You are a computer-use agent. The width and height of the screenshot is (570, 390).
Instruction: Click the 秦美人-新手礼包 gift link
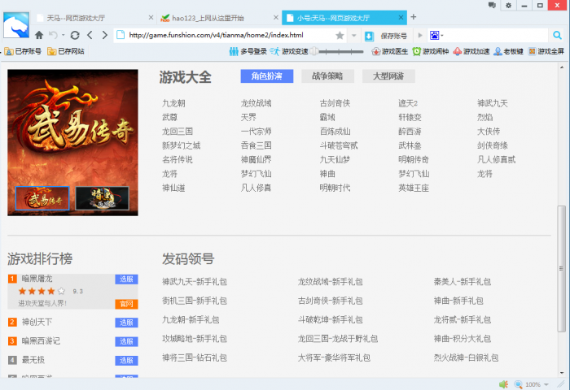(463, 282)
